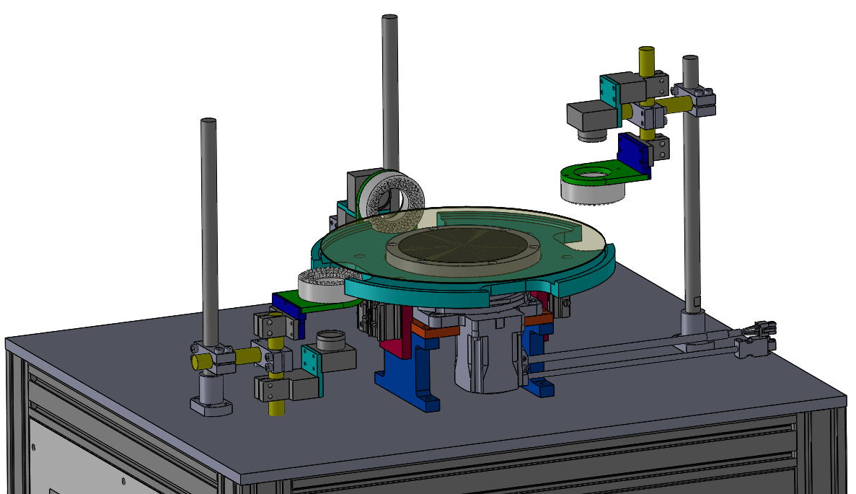Select the tall center vertical gray post
The width and height of the screenshot is (856, 494).
click(390, 87)
